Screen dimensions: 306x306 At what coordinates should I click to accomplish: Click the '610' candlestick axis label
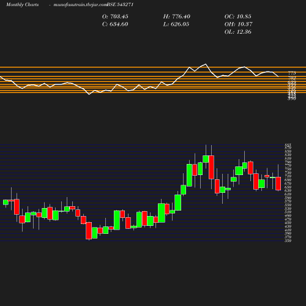pyautogui.click(x=288, y=194)
